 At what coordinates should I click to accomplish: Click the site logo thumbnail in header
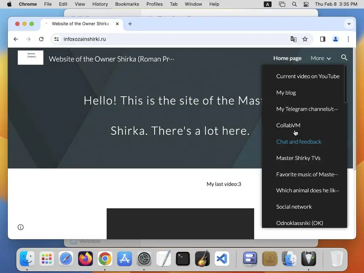(x=31, y=58)
